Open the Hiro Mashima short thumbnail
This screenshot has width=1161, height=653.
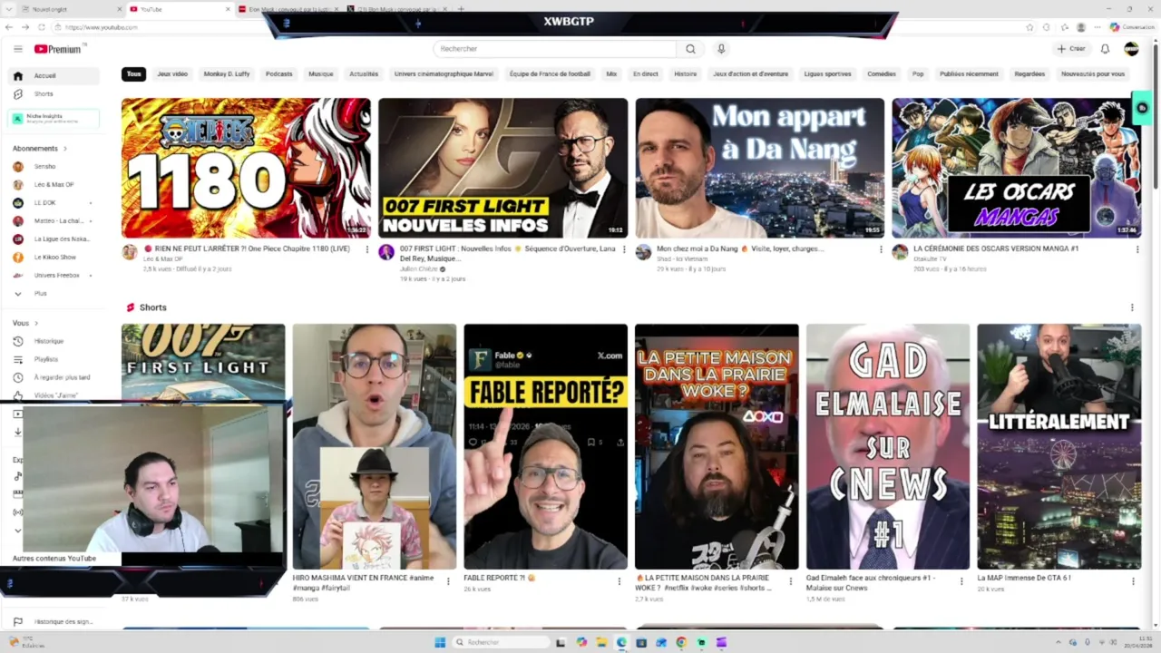pos(375,446)
